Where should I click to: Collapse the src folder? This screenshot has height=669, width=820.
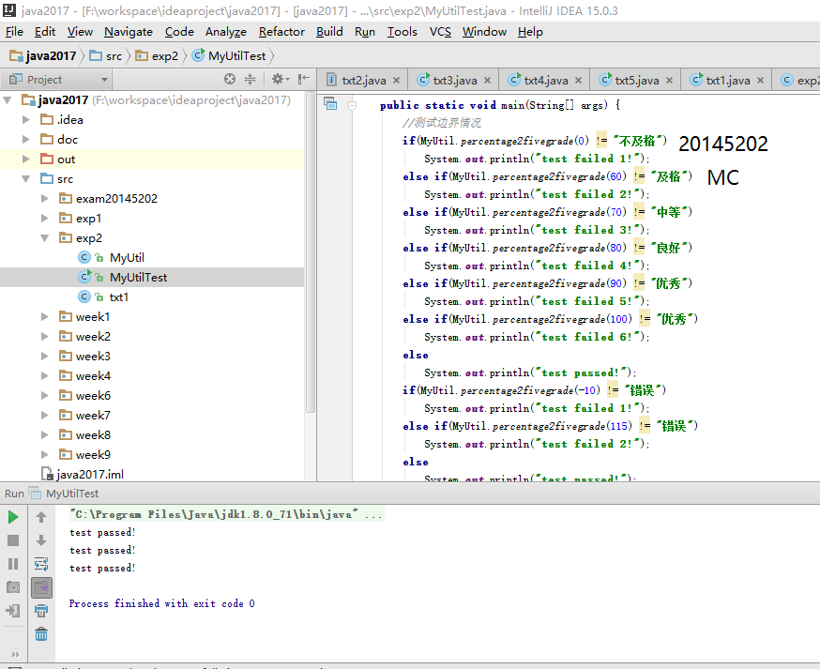click(x=25, y=179)
